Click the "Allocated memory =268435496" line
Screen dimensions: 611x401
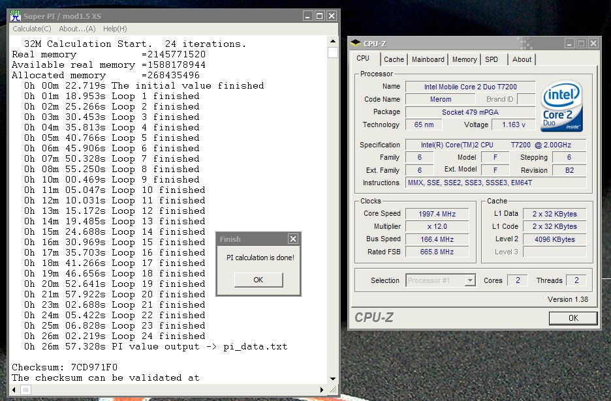pyautogui.click(x=106, y=75)
